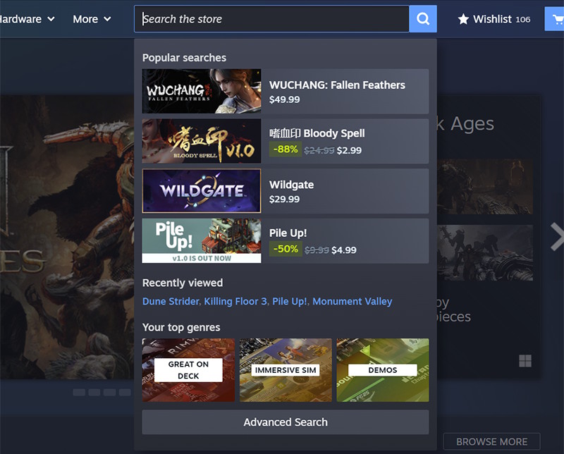
Task: Focus the Search the store field
Action: pyautogui.click(x=271, y=19)
